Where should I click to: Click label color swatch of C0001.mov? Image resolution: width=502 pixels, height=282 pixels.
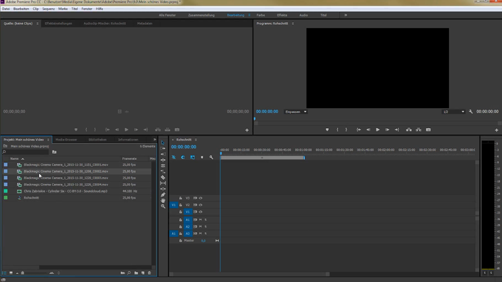pos(5,165)
